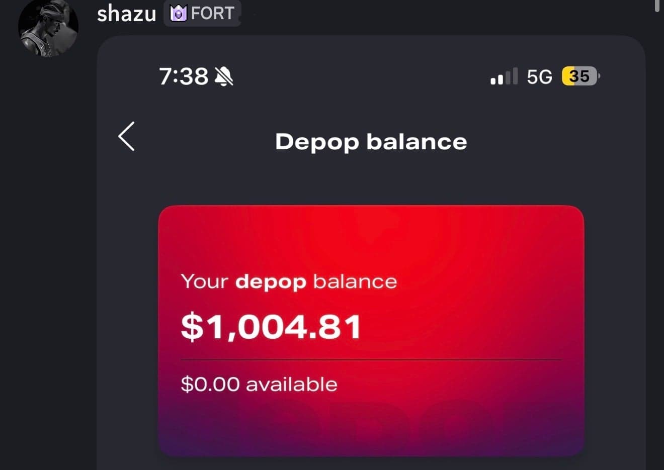The height and width of the screenshot is (470, 664).
Task: Click the $0.00 available text
Action: (259, 385)
